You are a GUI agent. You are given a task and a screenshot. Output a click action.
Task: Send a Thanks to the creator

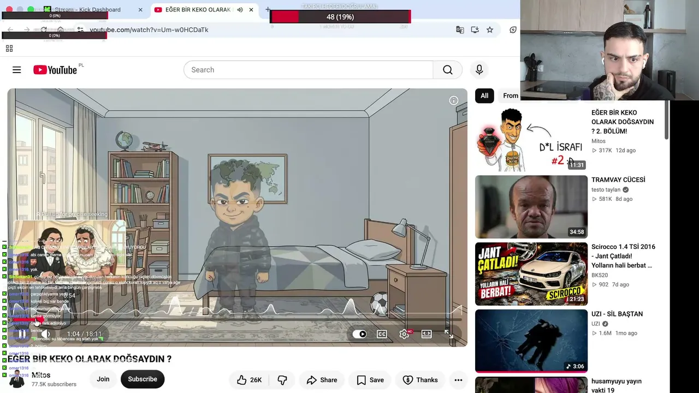tap(420, 380)
